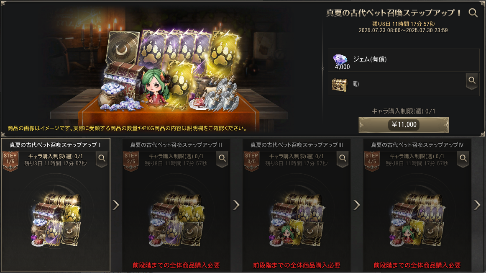Open magnifier on Step Up III card
The width and height of the screenshot is (486, 273).
click(343, 159)
